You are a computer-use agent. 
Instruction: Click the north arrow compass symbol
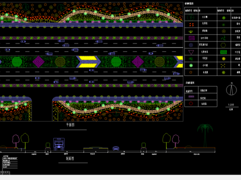[231, 90]
